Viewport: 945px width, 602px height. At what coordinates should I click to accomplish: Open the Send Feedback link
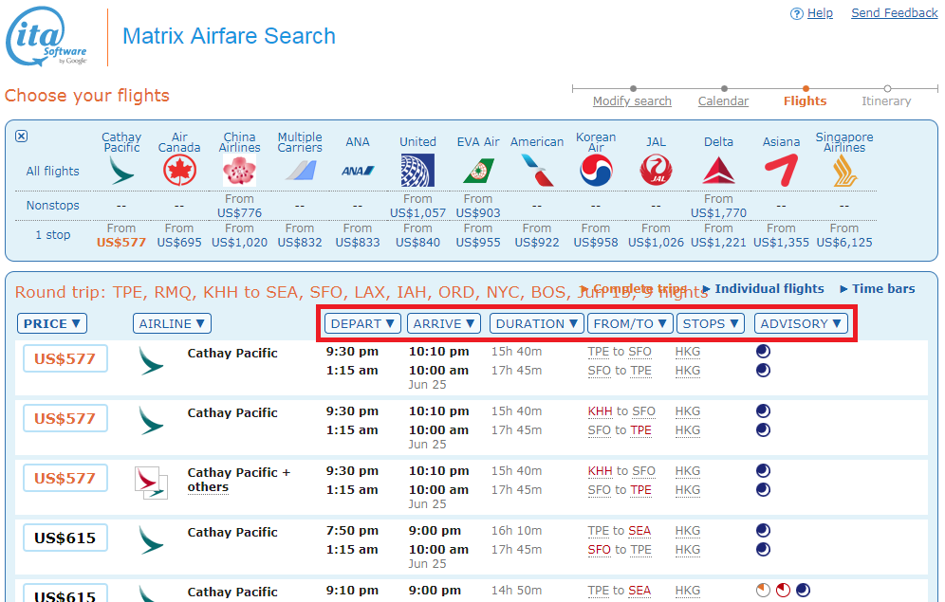[x=895, y=13]
